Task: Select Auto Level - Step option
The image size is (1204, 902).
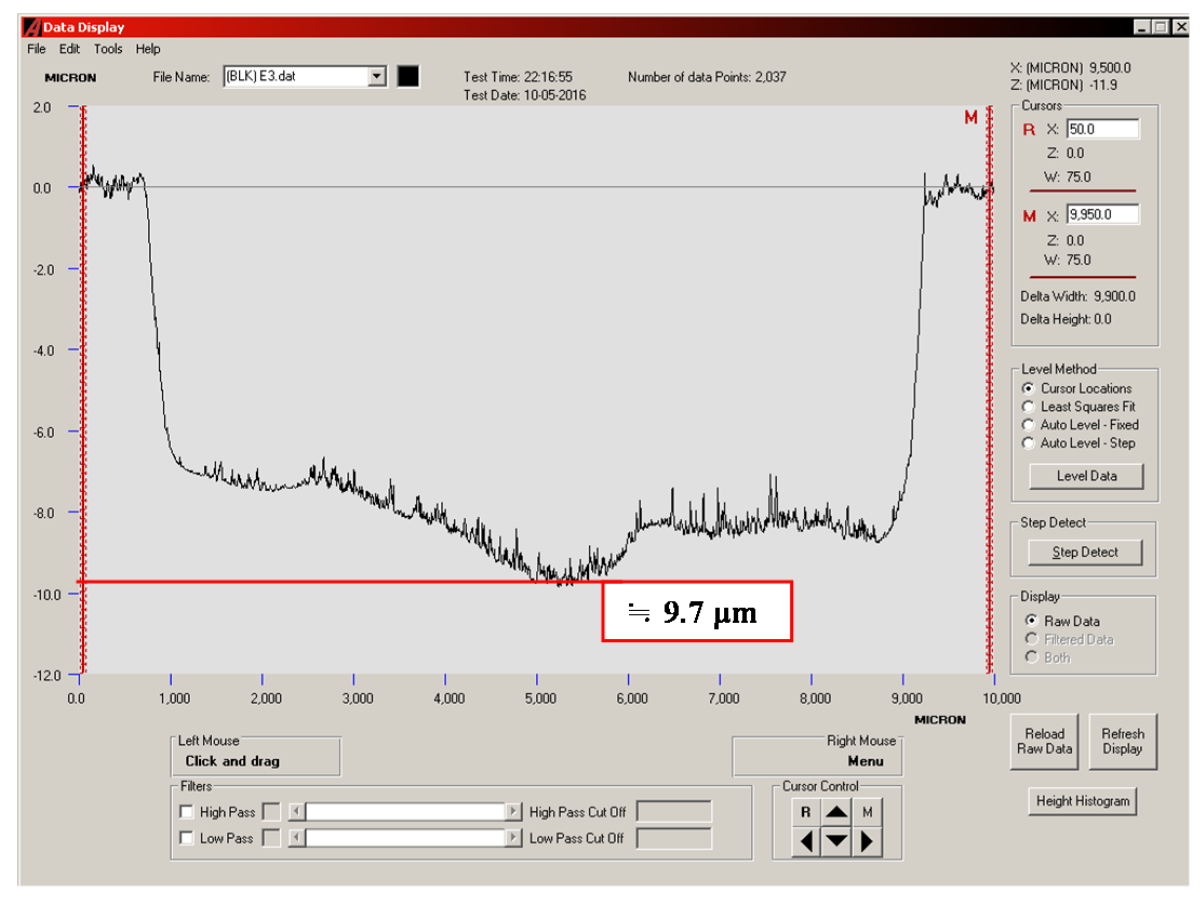Action: pos(1028,443)
